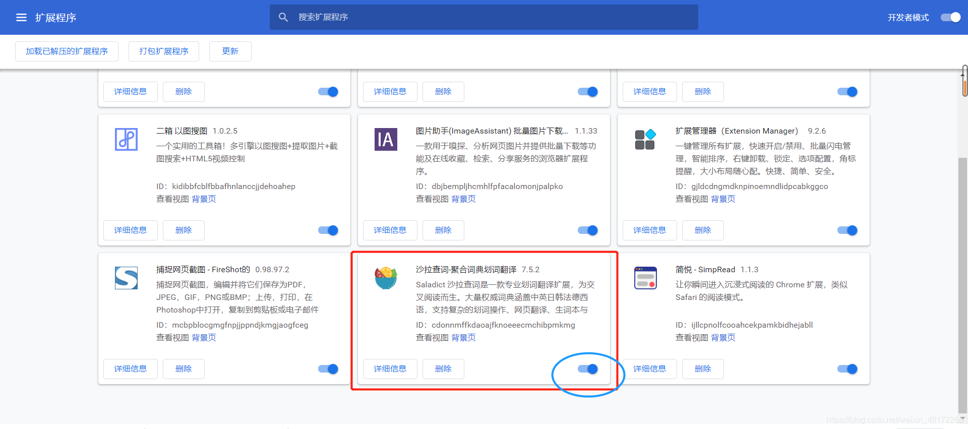This screenshot has width=968, height=429.
Task: Select ID text dbjbempljhcmhlfpfacalomonjpalpko
Action: (x=497, y=187)
